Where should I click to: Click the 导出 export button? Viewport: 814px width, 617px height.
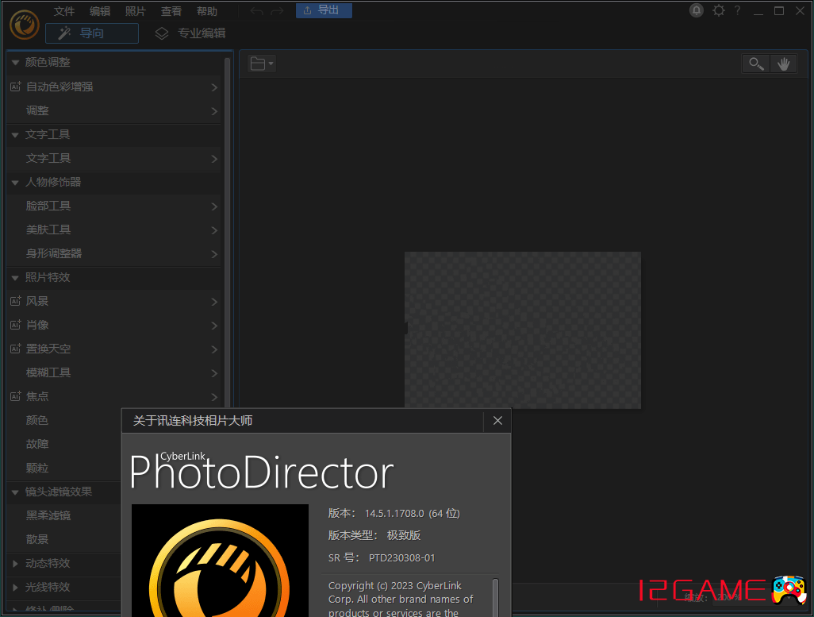324,10
